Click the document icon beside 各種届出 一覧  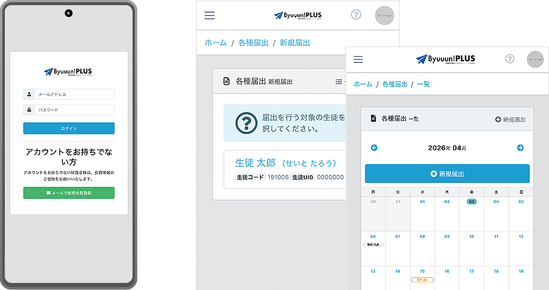click(373, 118)
